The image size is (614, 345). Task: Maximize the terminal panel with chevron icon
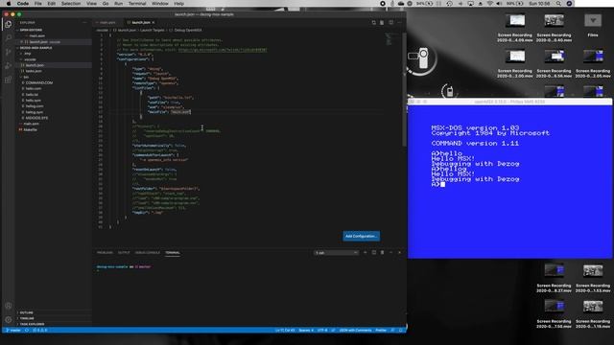point(390,253)
